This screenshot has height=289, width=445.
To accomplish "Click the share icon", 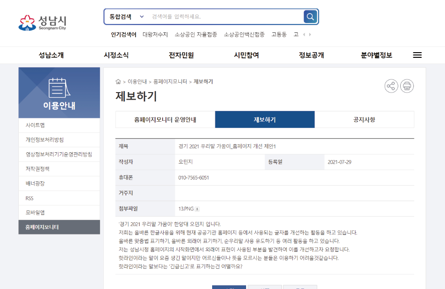I will 391,86.
